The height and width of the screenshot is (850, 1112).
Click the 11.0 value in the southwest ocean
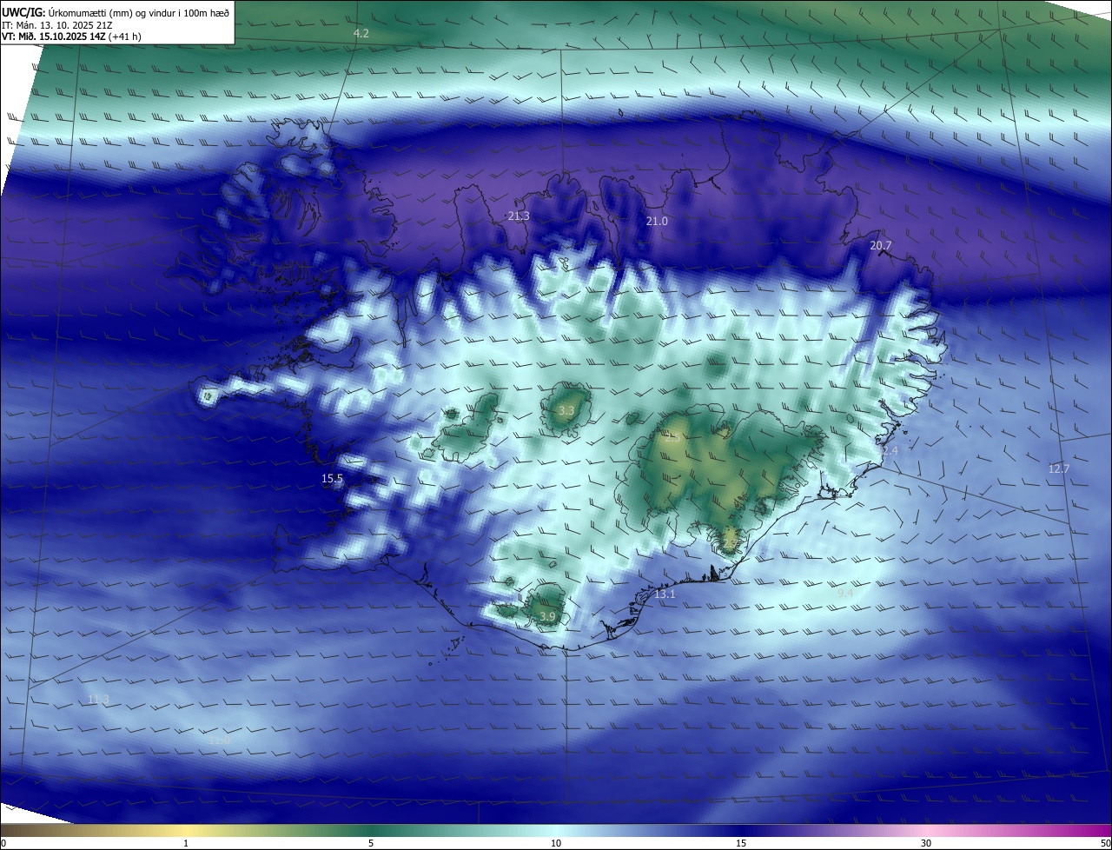(218, 740)
